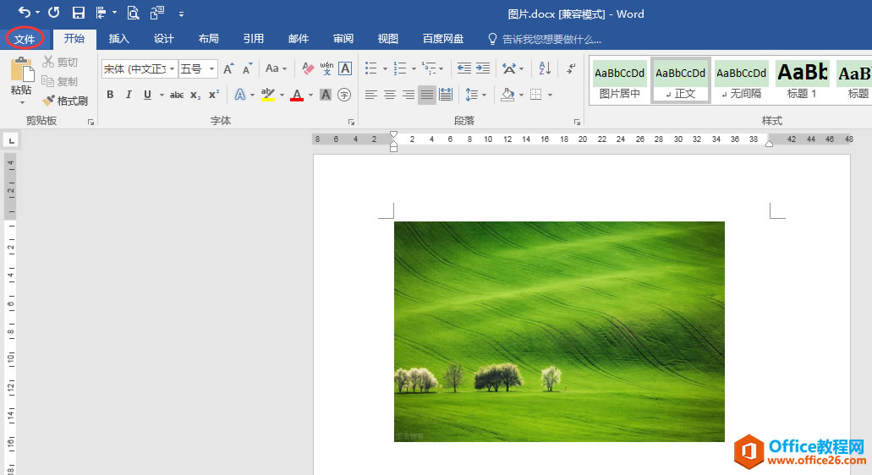Click the Redo/Repeat icon
Image resolution: width=872 pixels, height=475 pixels.
point(54,12)
